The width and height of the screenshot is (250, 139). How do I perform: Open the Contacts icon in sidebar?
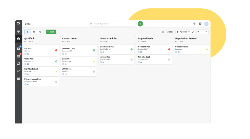pos(18,64)
